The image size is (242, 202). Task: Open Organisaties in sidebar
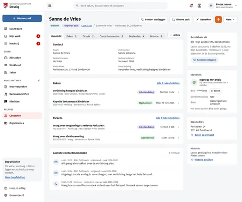point(22,123)
